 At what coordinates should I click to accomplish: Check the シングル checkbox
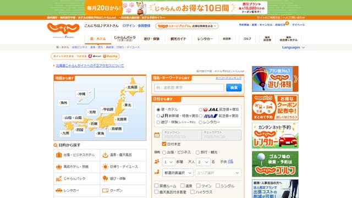218,186
